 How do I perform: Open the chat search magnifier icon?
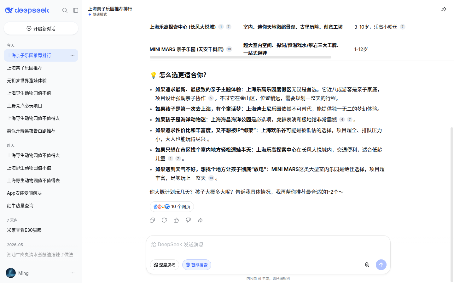[x=65, y=10]
